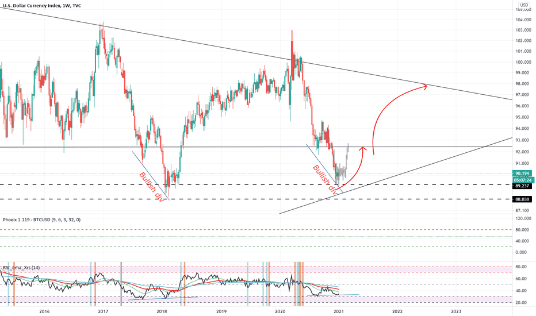The image size is (536, 316).
Task: Click the 05:07:24 countdown label
Action: 523,180
